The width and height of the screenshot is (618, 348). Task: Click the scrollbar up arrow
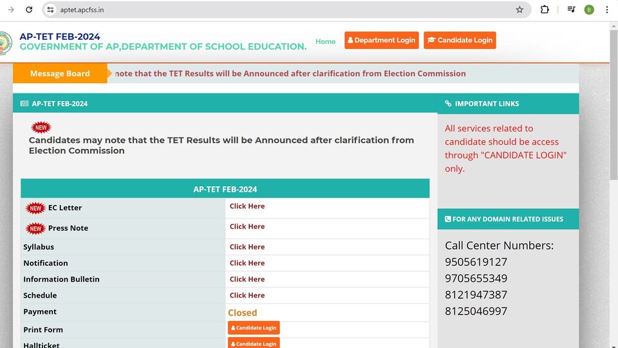[x=613, y=26]
